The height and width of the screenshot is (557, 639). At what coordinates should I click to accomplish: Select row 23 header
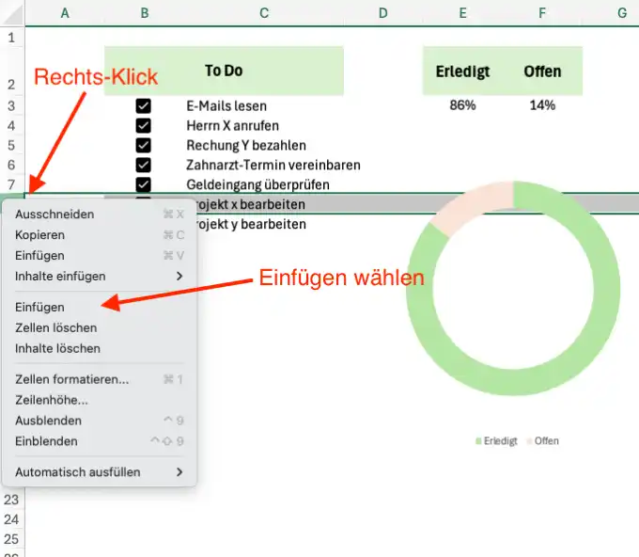(x=12, y=500)
